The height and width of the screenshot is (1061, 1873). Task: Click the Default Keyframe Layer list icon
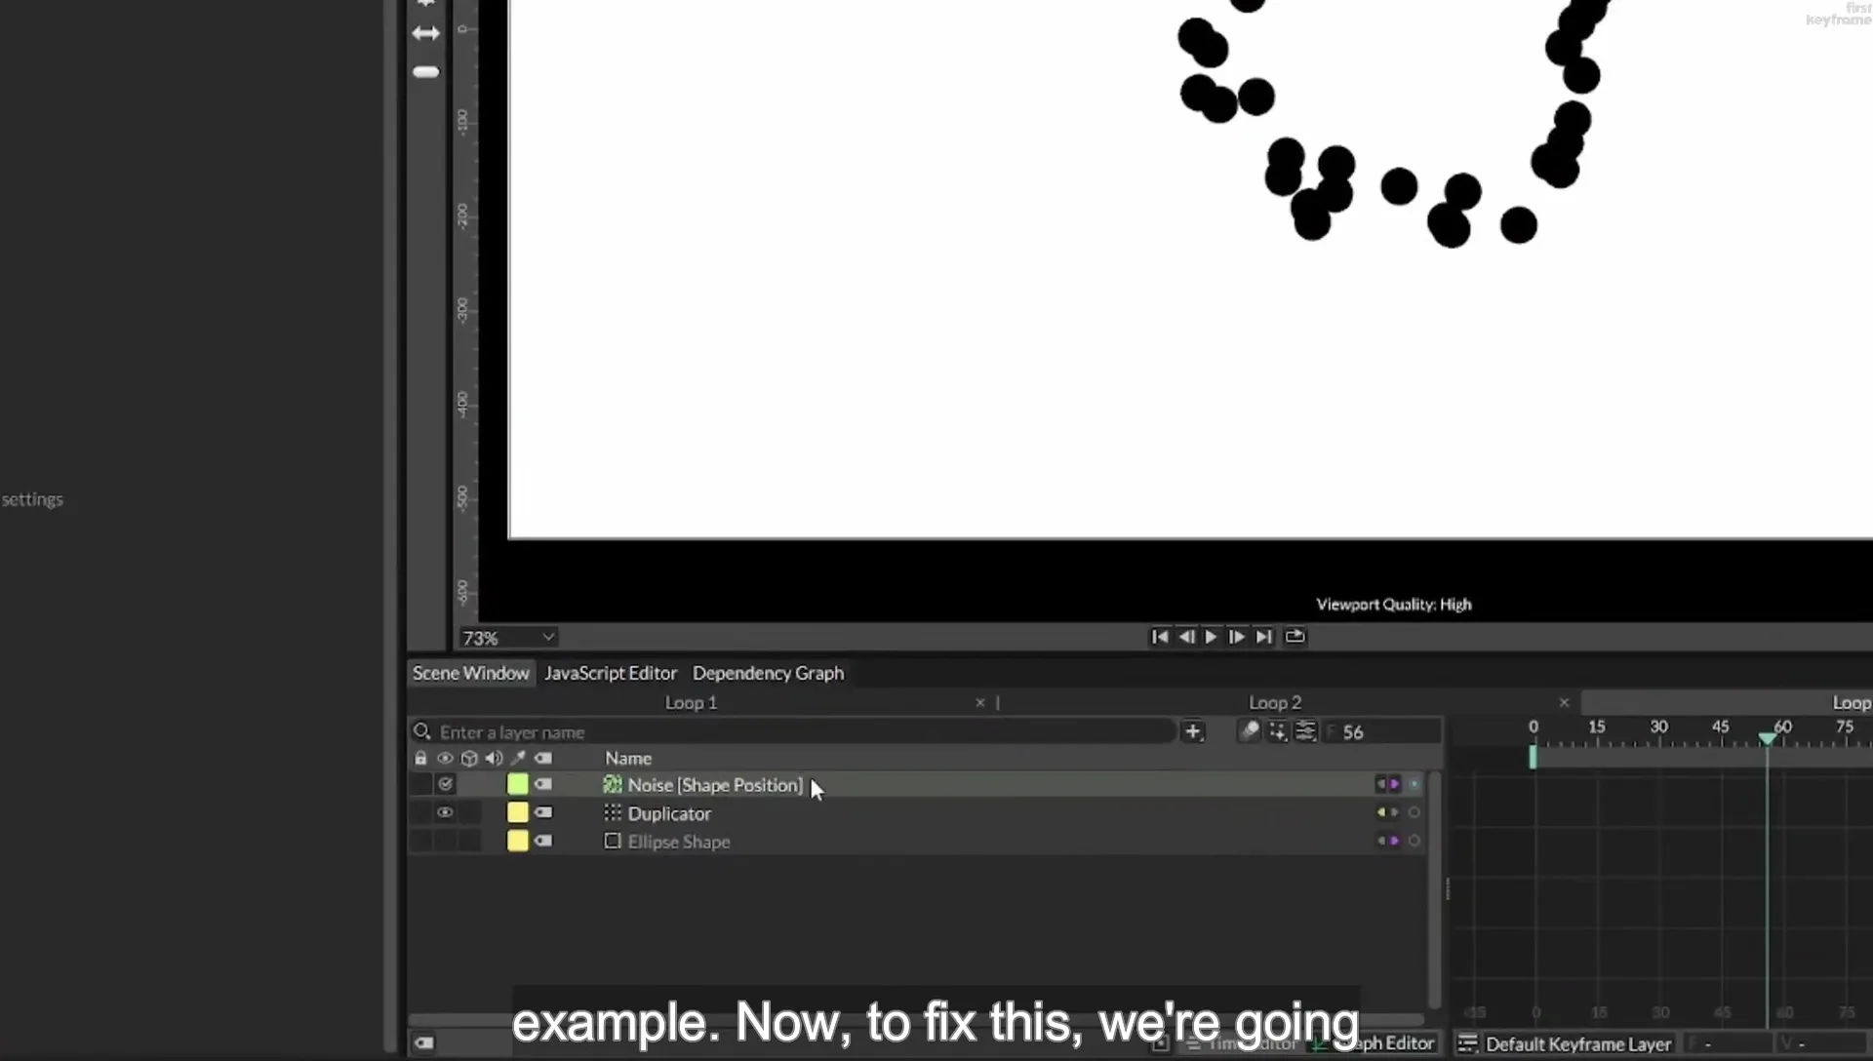click(x=1468, y=1043)
